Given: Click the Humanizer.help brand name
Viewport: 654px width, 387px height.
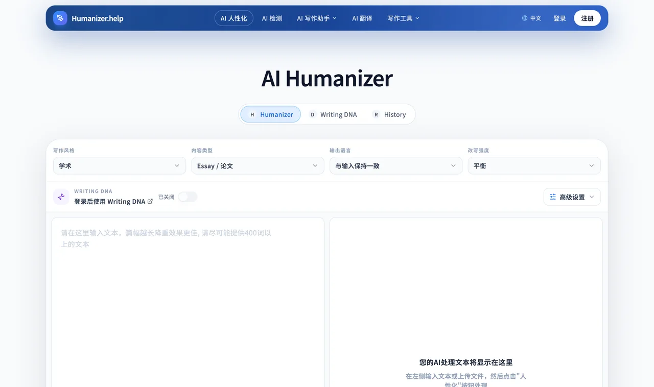Looking at the screenshot, I should pyautogui.click(x=97, y=18).
